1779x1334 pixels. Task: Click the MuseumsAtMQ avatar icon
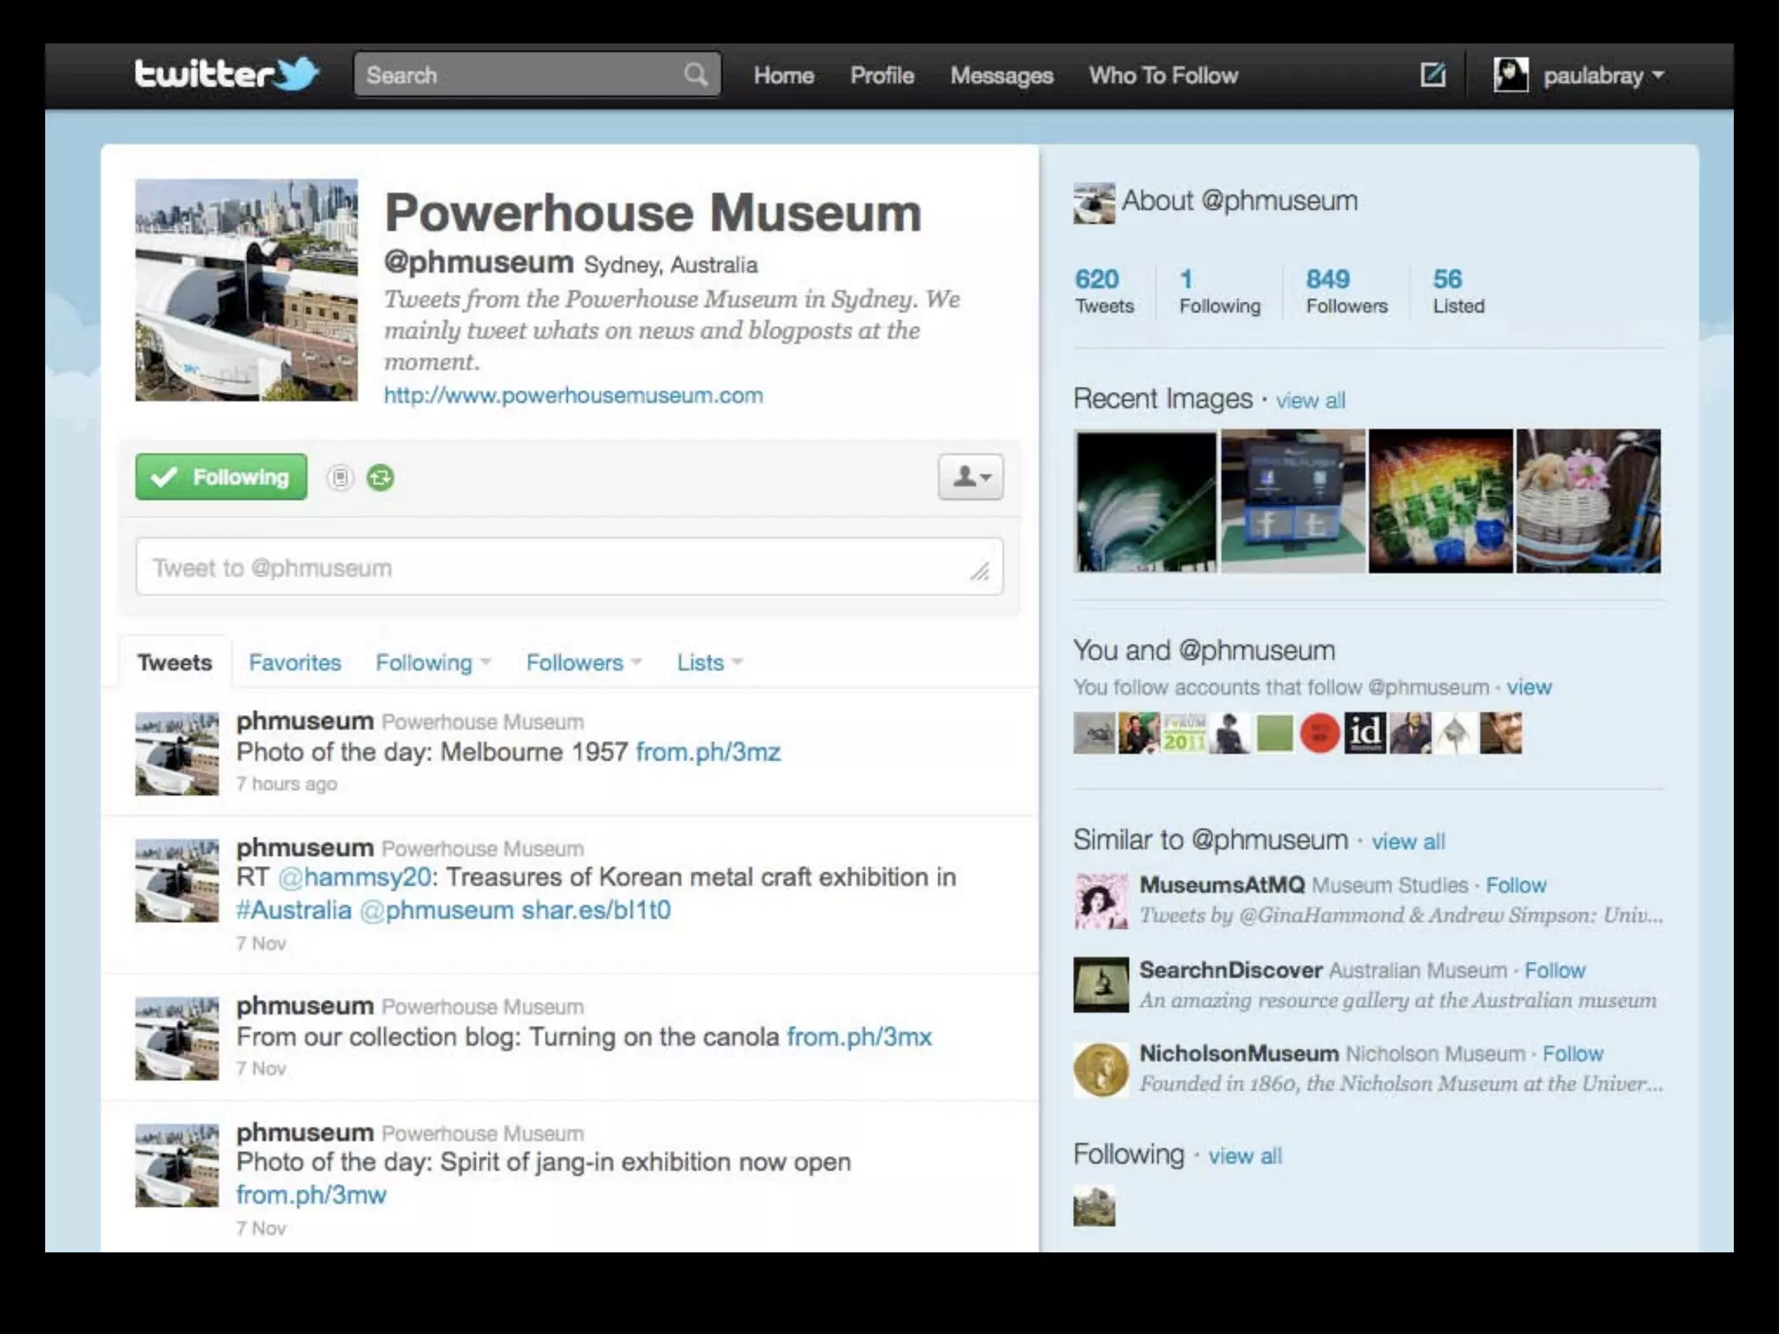(x=1101, y=901)
